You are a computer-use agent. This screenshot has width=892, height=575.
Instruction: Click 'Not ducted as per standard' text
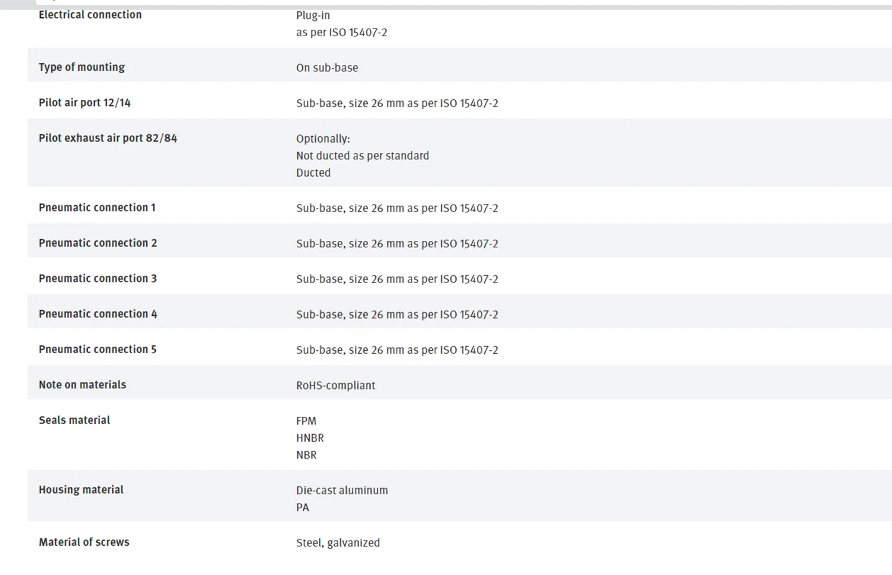coord(362,156)
